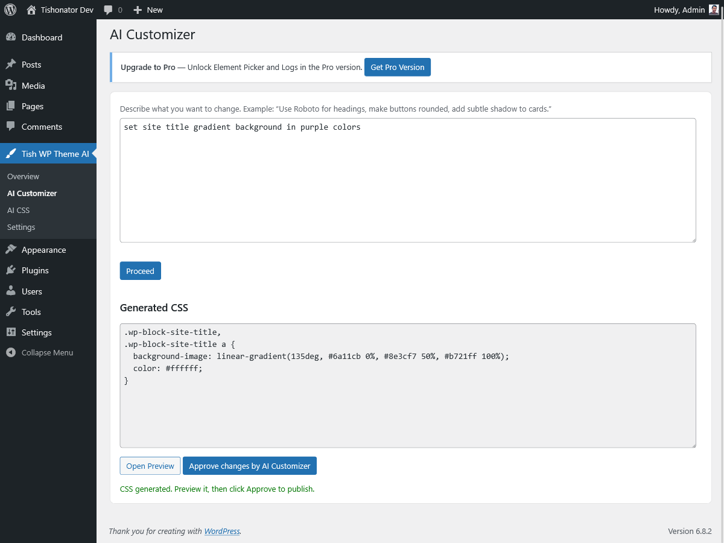Switch to the AI CSS submenu item
Image resolution: width=724 pixels, height=543 pixels.
tap(18, 210)
